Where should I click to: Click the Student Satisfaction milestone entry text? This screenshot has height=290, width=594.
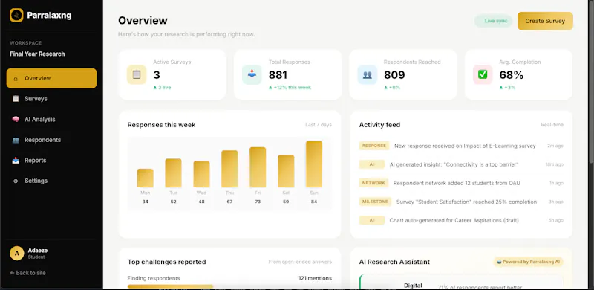466,202
